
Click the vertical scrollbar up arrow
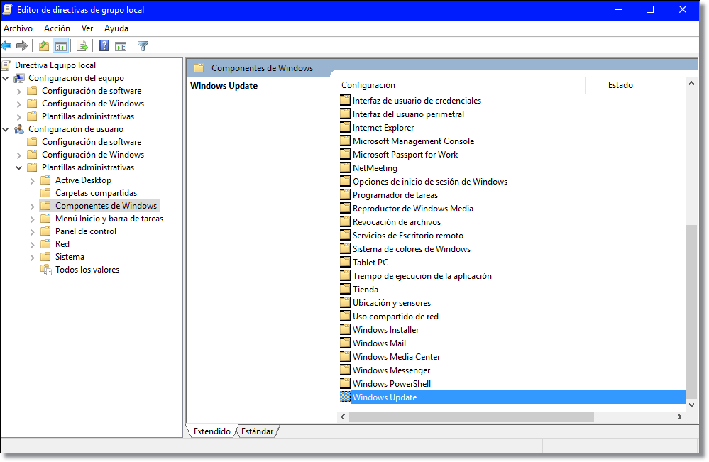(691, 83)
